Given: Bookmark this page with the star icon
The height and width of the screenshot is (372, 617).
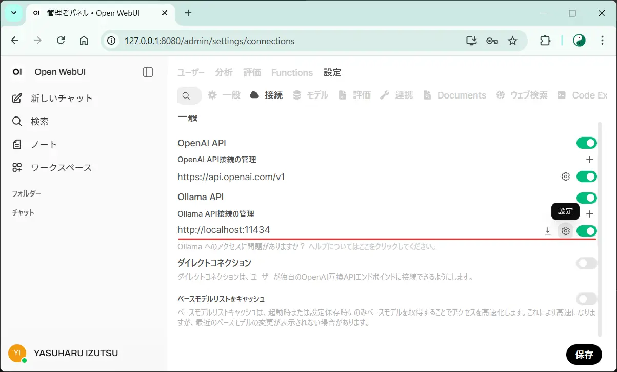Looking at the screenshot, I should tap(512, 41).
